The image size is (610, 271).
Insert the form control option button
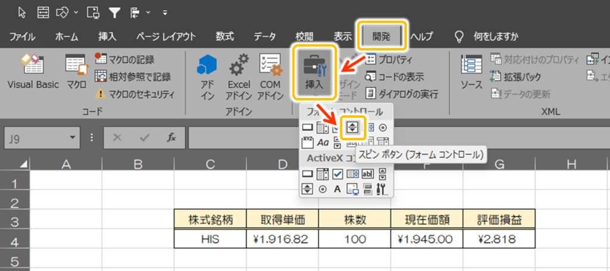[x=383, y=127]
